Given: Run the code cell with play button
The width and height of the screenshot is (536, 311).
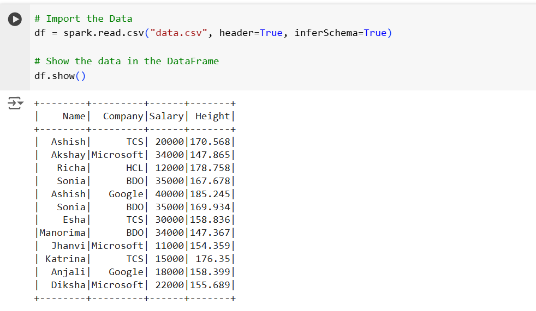Looking at the screenshot, I should tap(15, 19).
